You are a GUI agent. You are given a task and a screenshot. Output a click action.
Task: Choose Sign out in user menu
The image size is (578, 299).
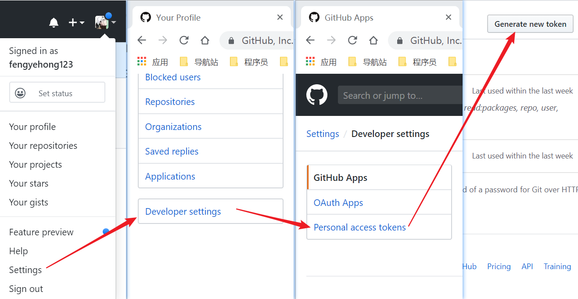pyautogui.click(x=26, y=289)
